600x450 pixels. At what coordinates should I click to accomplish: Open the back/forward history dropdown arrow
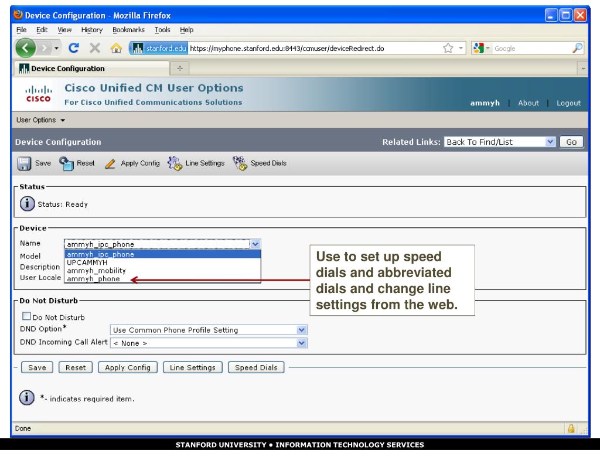56,48
